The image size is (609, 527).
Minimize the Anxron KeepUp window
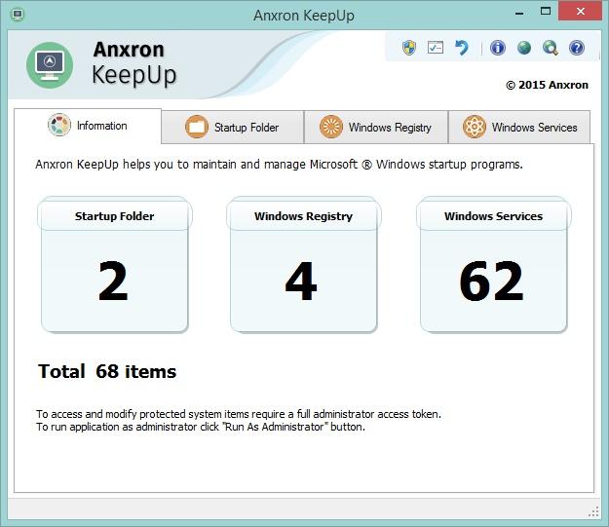click(x=519, y=13)
